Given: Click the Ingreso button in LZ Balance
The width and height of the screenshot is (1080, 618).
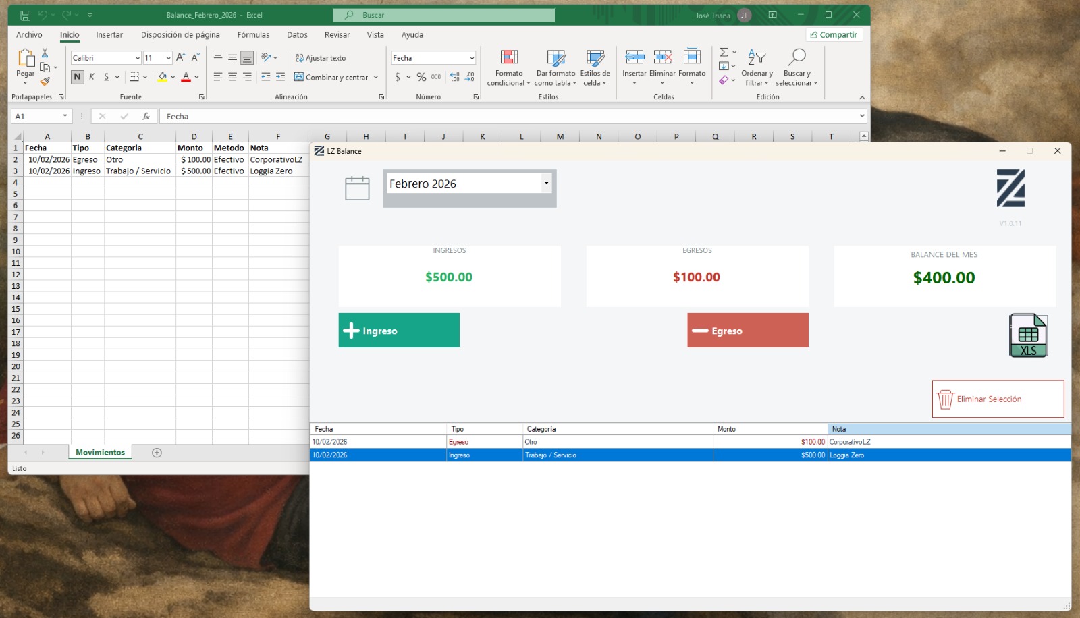Looking at the screenshot, I should (398, 330).
